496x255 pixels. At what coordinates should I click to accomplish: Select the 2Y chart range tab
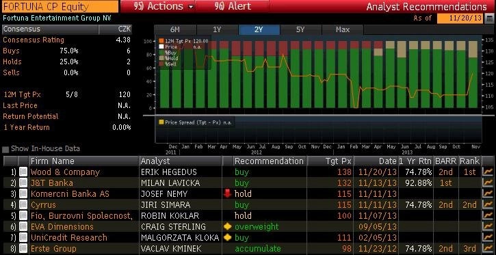pos(259,29)
